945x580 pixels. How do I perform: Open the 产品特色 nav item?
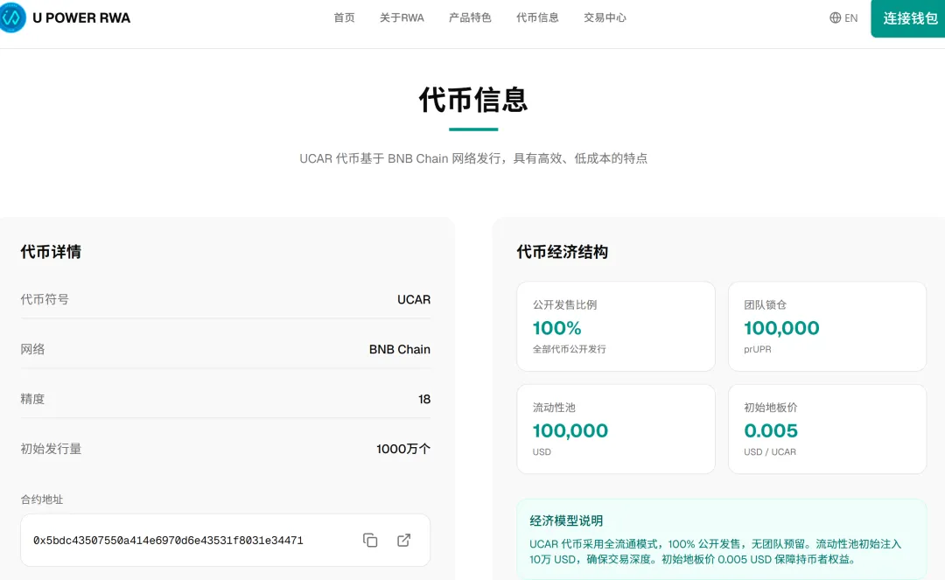470,18
